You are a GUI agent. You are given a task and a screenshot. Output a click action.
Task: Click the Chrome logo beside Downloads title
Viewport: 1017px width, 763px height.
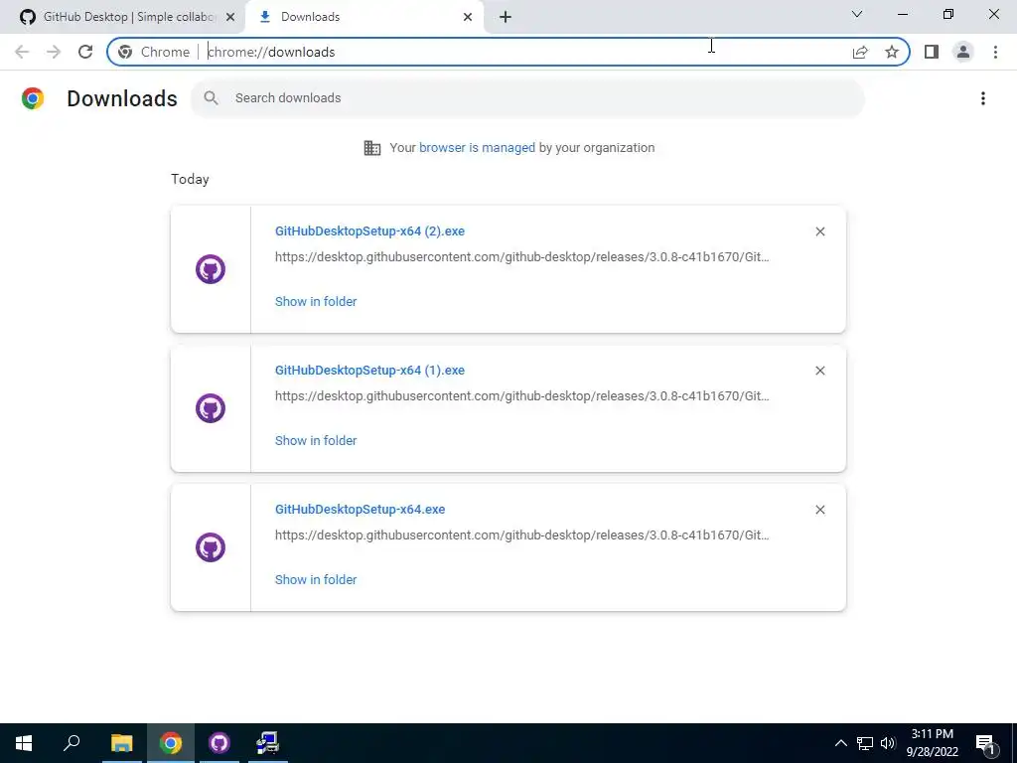(x=33, y=98)
